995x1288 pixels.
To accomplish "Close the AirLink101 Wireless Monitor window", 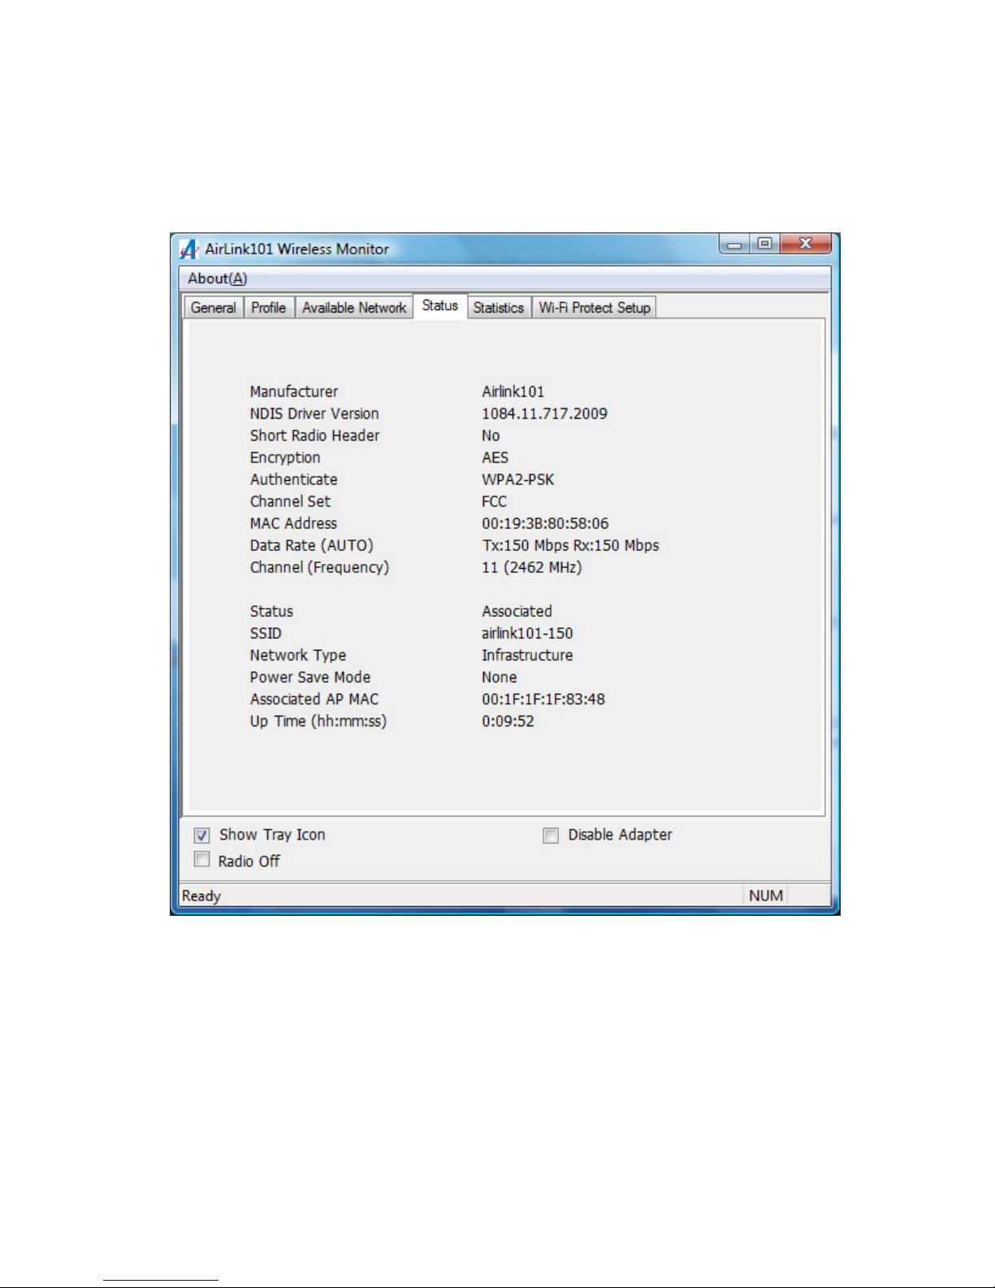I will click(805, 244).
